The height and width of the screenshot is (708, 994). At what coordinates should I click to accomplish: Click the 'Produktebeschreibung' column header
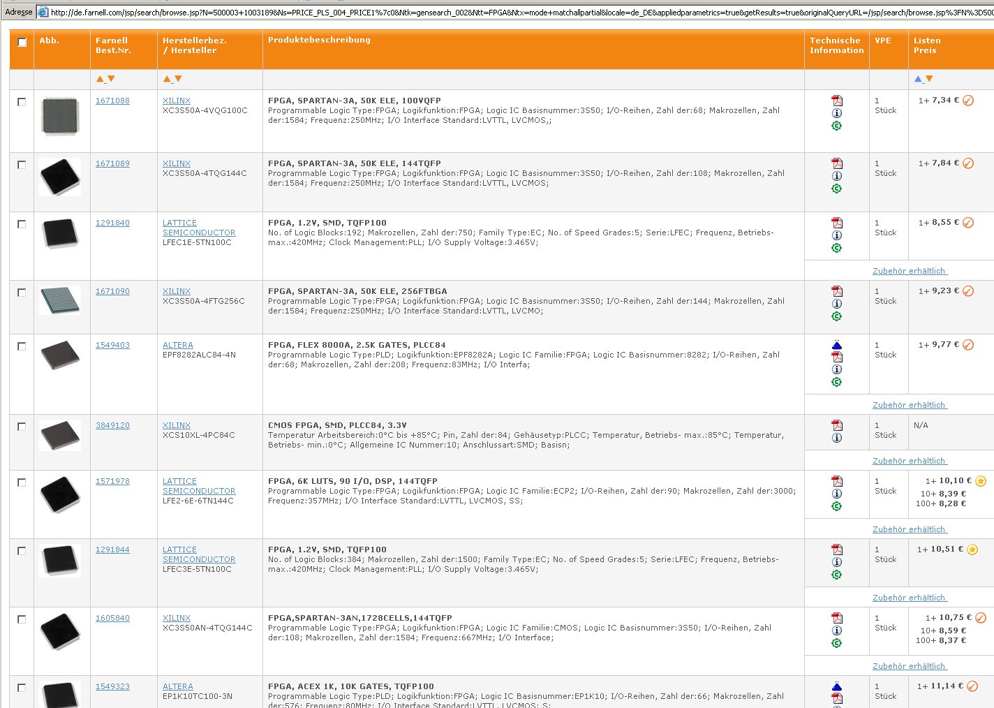pyautogui.click(x=319, y=40)
